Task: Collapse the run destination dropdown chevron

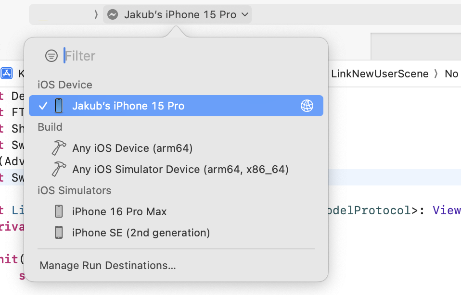Action: [x=245, y=15]
